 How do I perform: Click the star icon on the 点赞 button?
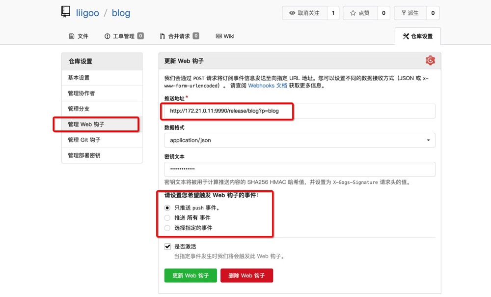353,13
